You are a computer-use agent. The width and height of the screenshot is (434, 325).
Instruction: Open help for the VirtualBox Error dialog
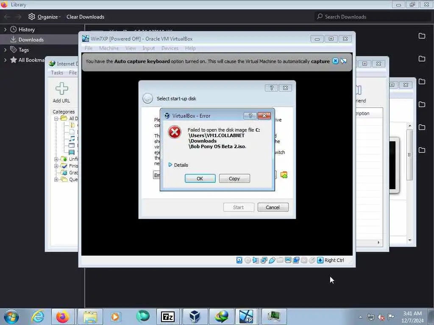(x=250, y=116)
